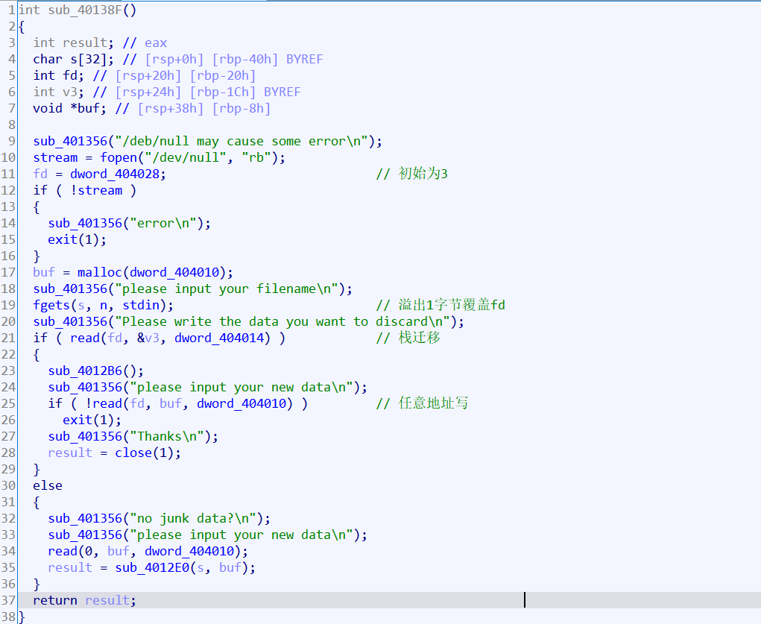Click the else keyword
Image resolution: width=761 pixels, height=624 pixels.
click(48, 485)
